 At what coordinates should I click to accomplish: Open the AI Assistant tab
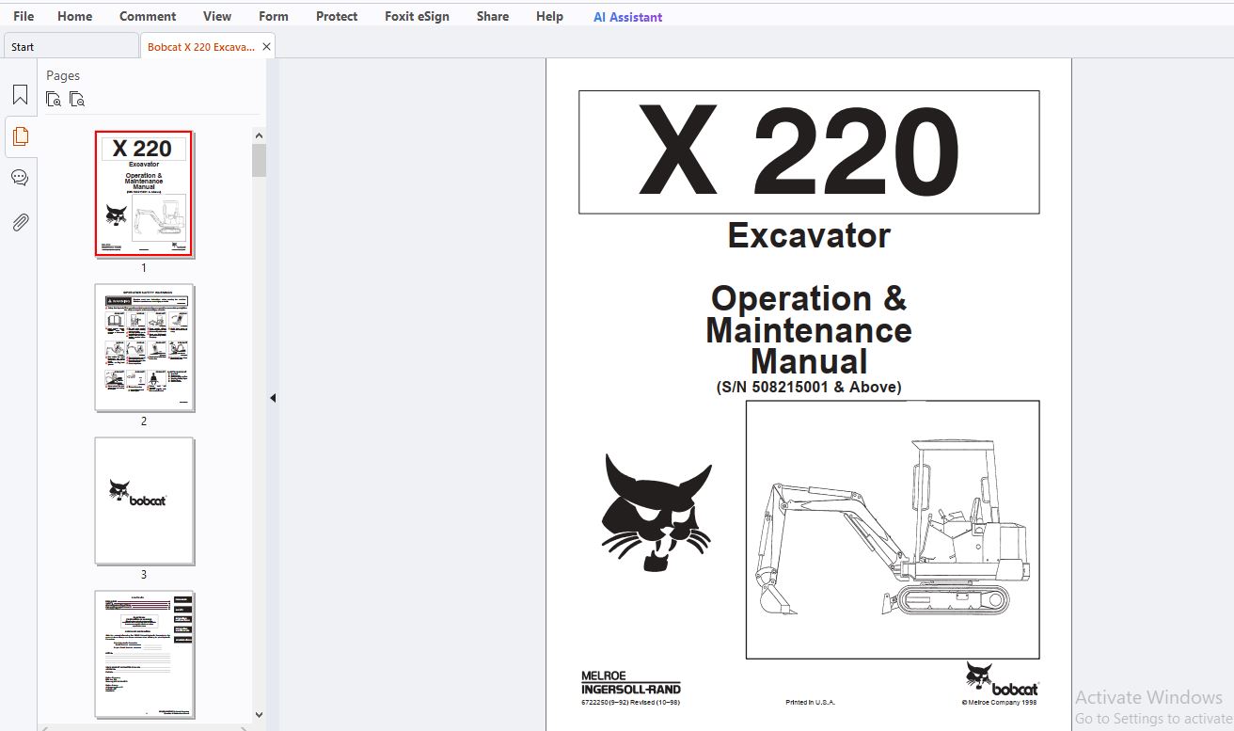pyautogui.click(x=627, y=17)
